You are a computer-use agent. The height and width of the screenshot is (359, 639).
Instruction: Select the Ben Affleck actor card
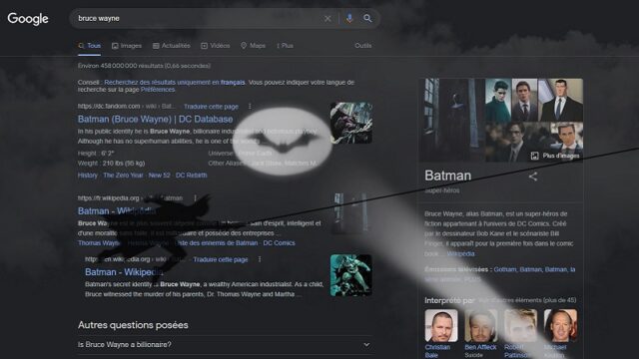click(481, 333)
